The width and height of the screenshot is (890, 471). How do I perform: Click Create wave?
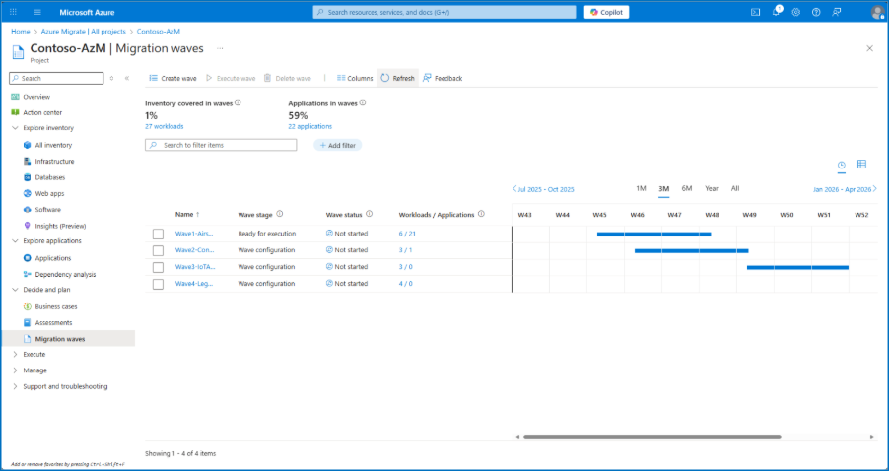(x=173, y=78)
